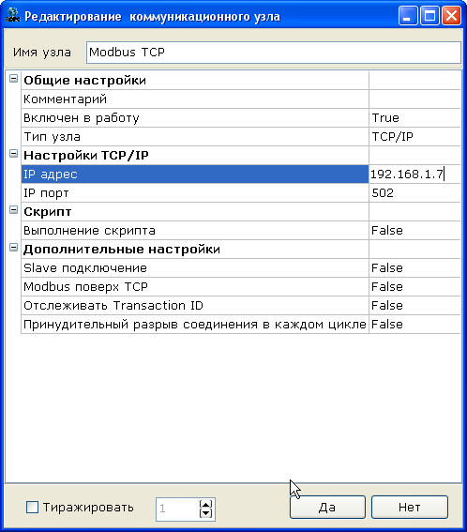The image size is (467, 532).
Task: Click the empty Комментарий value cell
Action: pyautogui.click(x=414, y=99)
